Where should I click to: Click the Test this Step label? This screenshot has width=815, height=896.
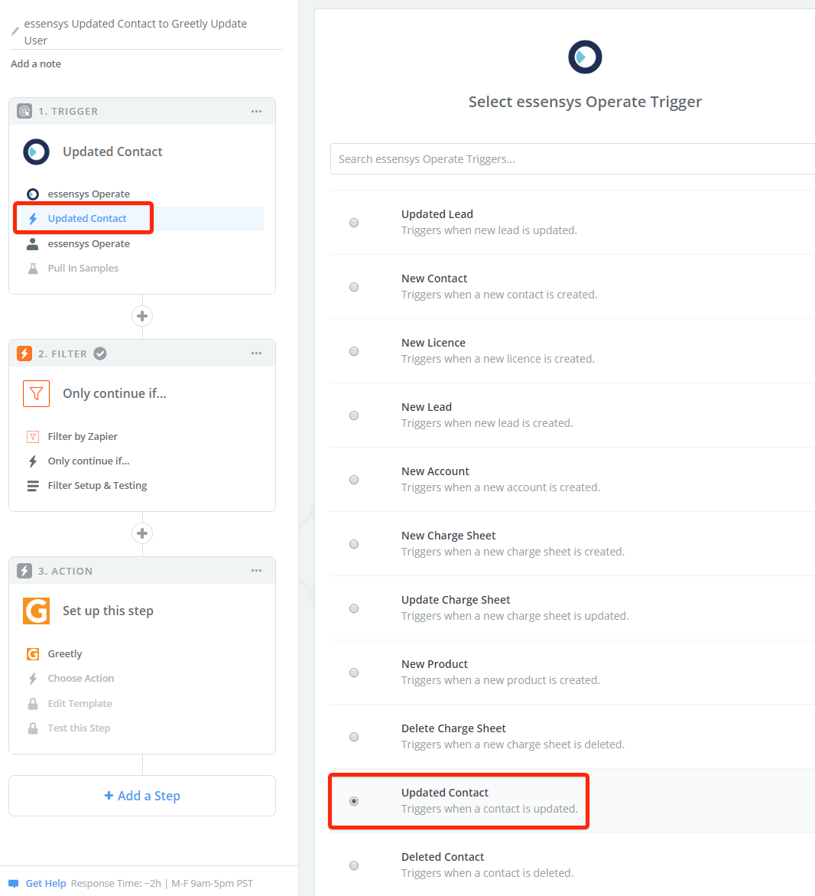(x=79, y=728)
